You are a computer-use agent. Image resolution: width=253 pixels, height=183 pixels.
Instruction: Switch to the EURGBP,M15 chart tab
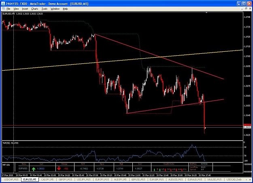point(157,179)
